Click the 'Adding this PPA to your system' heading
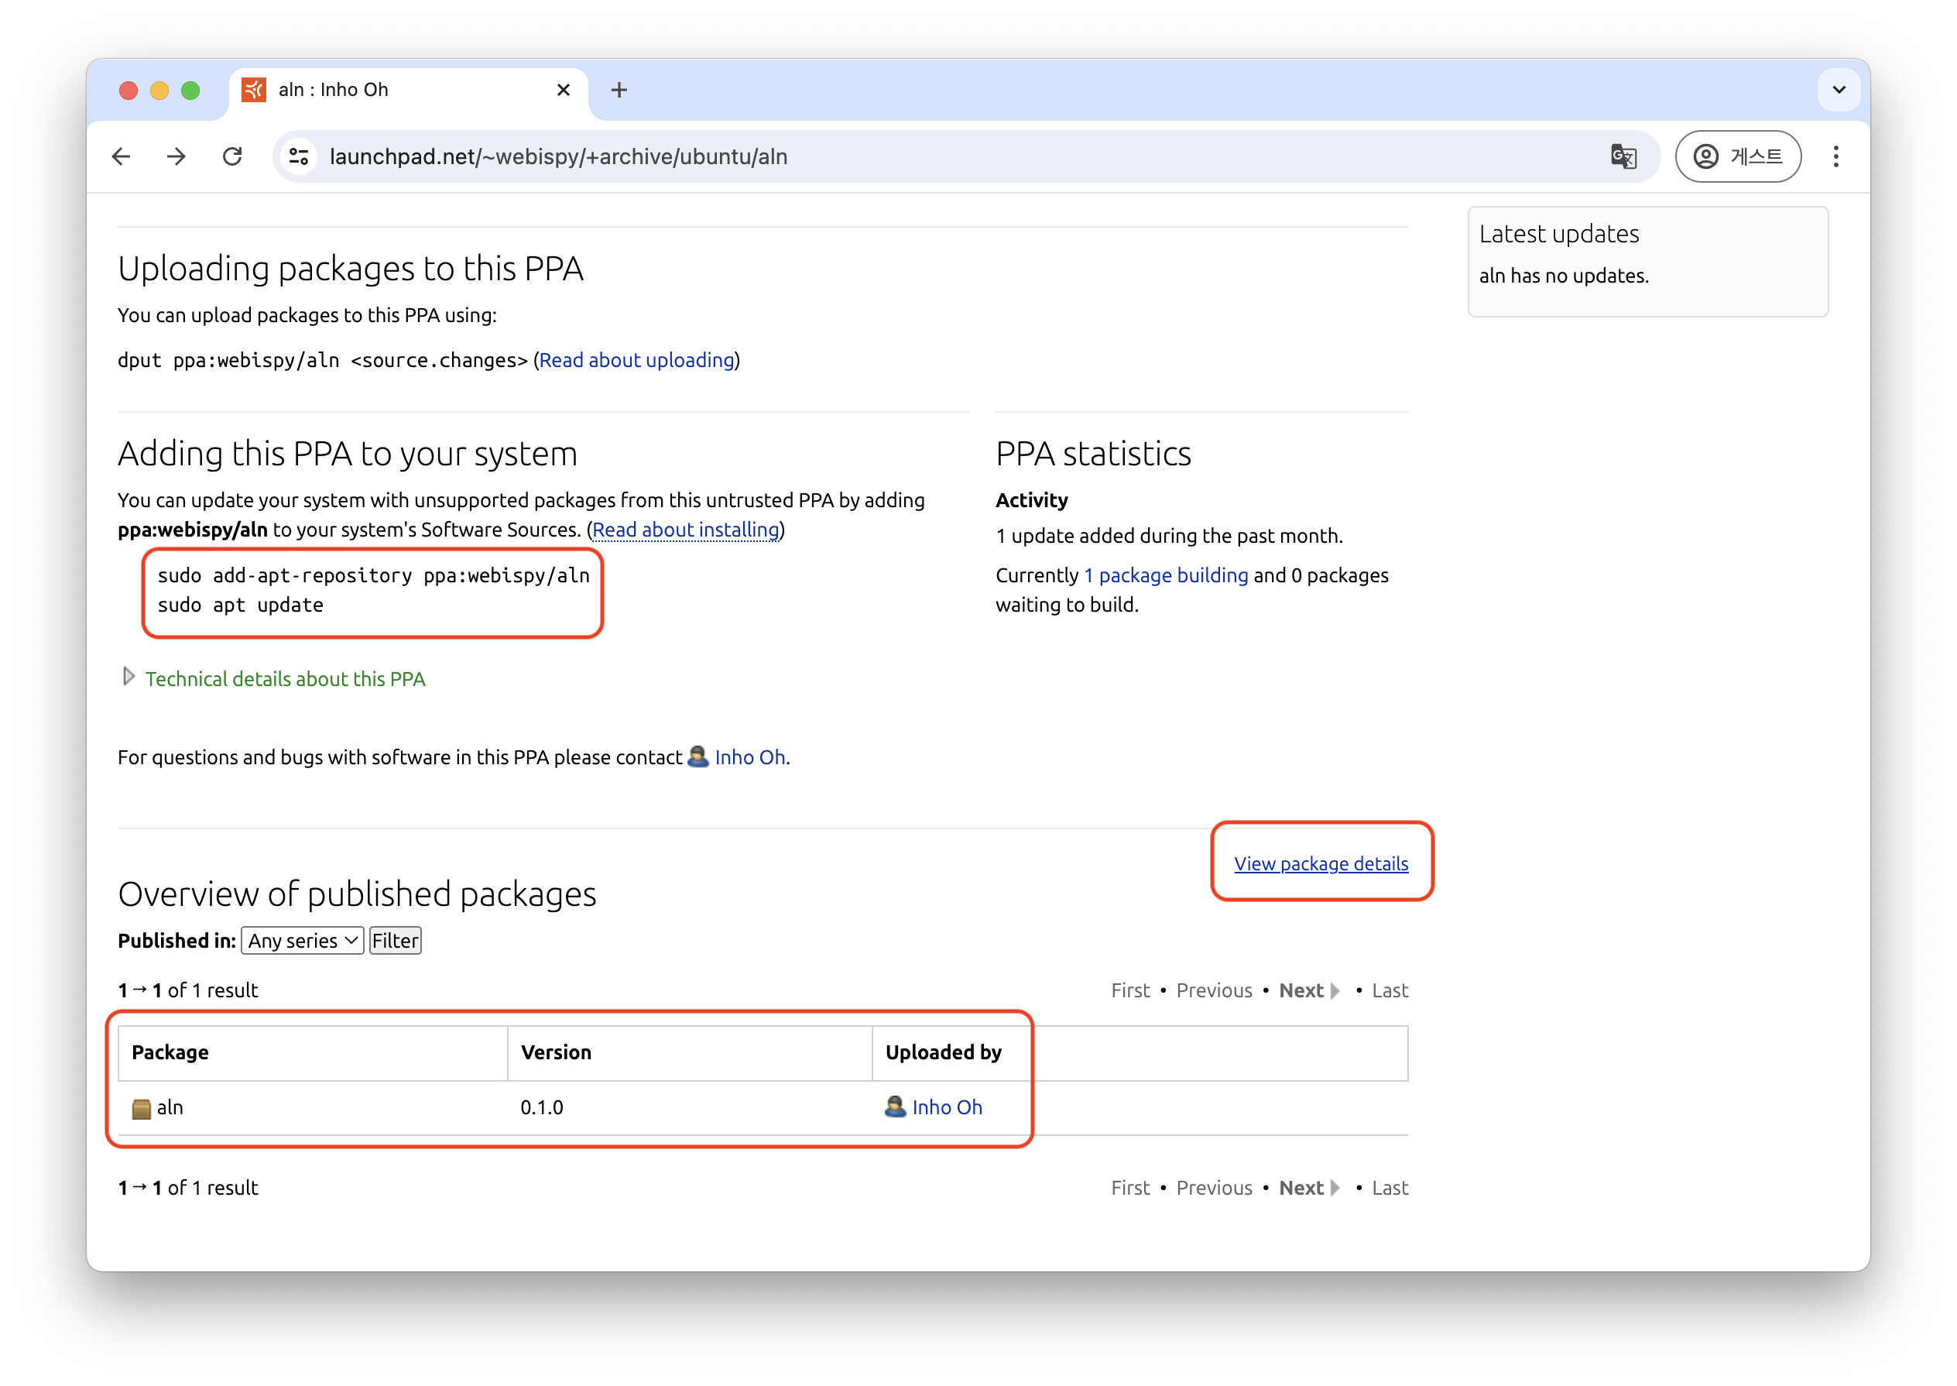The image size is (1957, 1386). (x=348, y=453)
